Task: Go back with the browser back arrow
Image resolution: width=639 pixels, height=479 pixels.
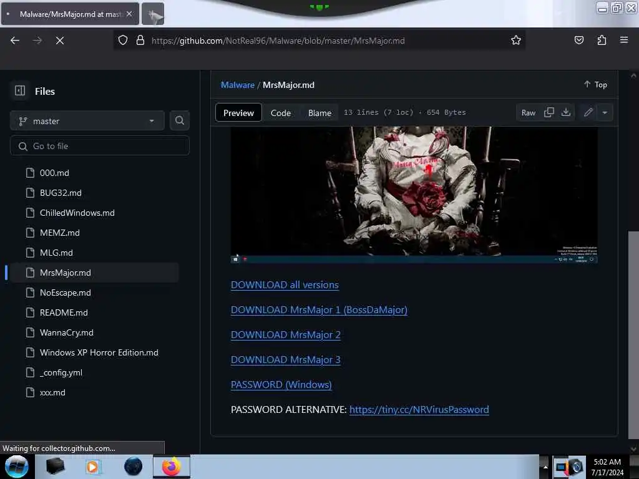Action: pyautogui.click(x=15, y=41)
